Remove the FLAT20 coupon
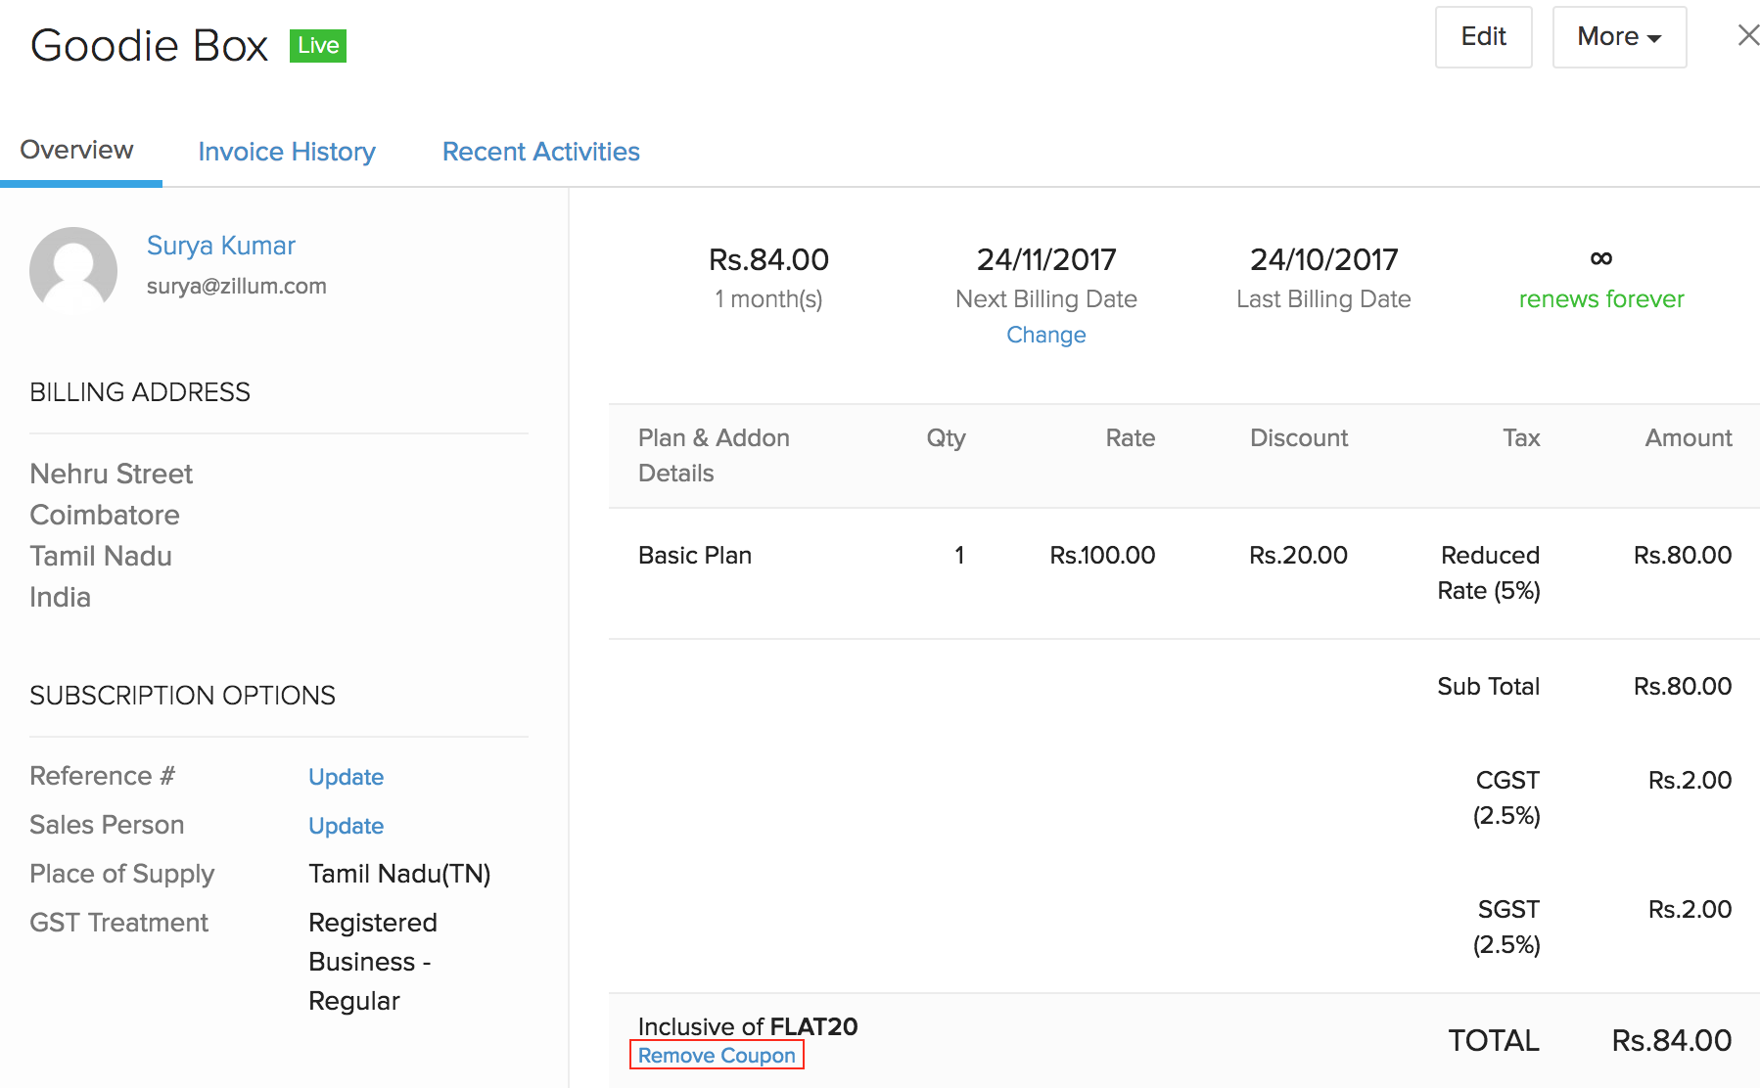Screen dimensions: 1760x1088 [717, 1056]
